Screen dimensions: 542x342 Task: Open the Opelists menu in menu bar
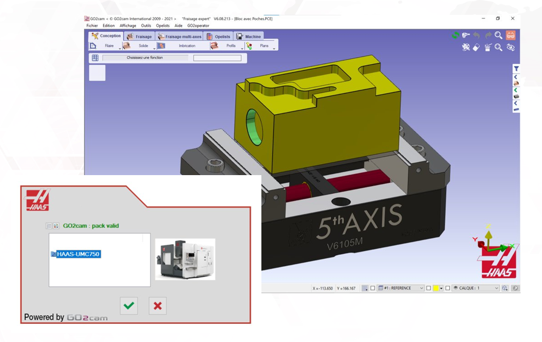[x=163, y=26]
